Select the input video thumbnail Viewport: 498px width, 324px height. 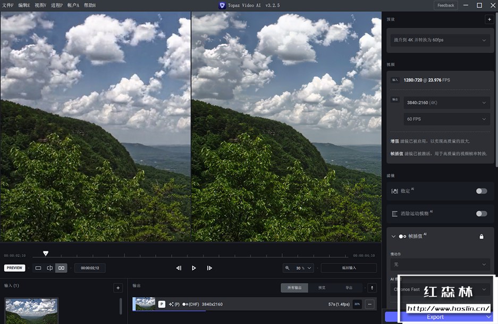tap(31, 310)
